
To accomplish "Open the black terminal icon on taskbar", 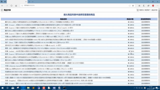I will coord(64,88).
